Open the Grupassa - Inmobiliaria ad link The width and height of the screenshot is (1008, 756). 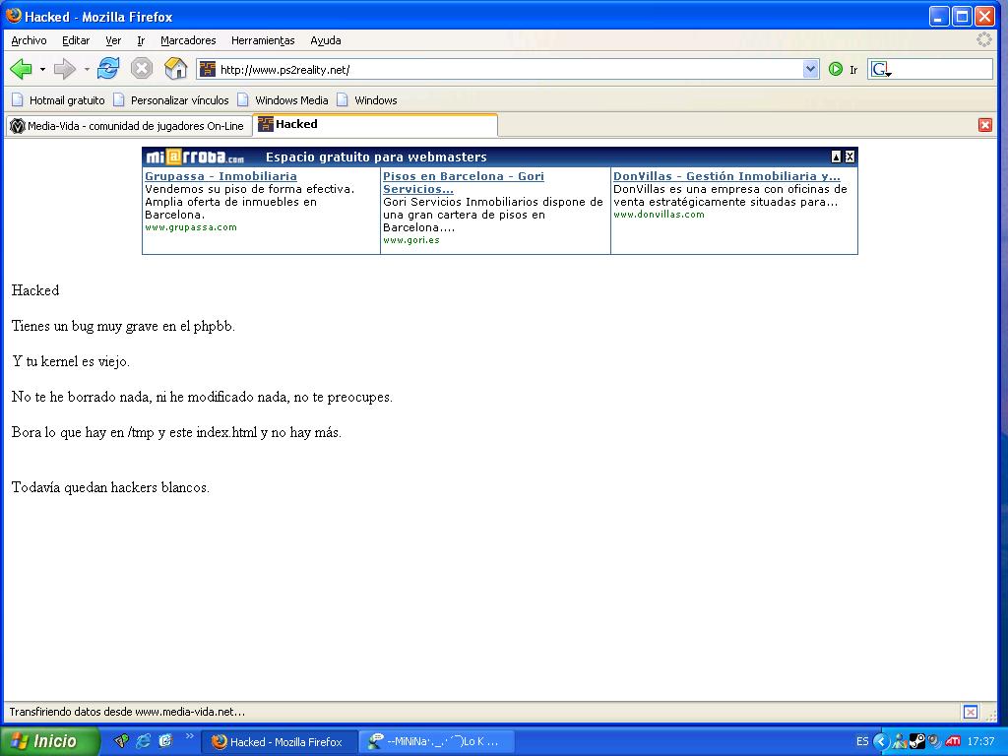coord(220,176)
